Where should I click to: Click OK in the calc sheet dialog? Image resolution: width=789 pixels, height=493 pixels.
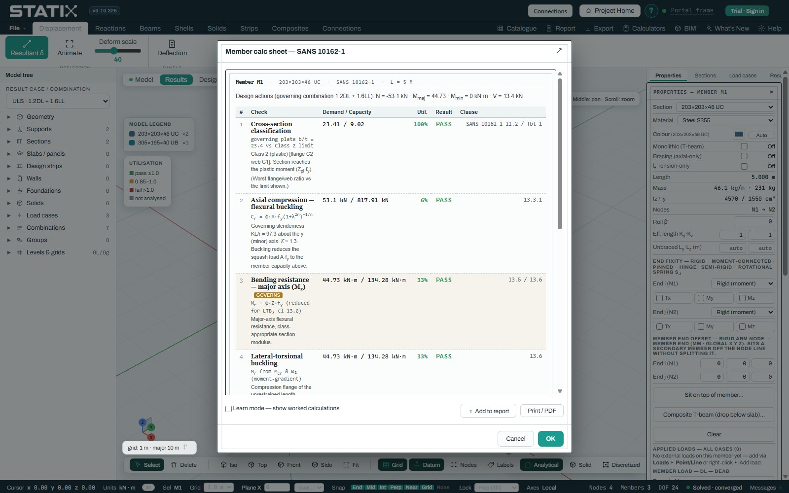pyautogui.click(x=551, y=439)
